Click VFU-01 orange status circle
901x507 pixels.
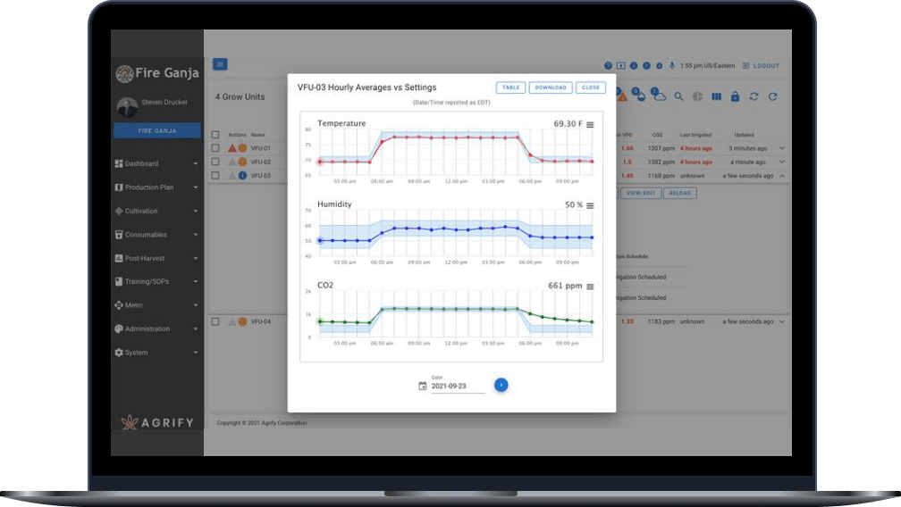pyautogui.click(x=242, y=148)
